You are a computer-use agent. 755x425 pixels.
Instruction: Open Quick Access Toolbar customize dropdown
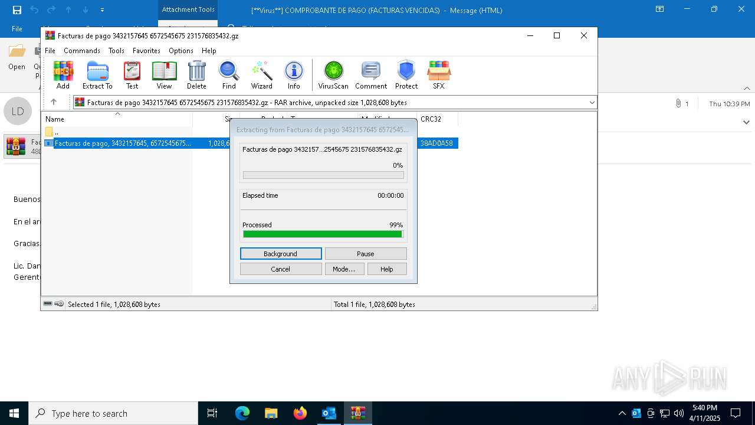click(102, 9)
